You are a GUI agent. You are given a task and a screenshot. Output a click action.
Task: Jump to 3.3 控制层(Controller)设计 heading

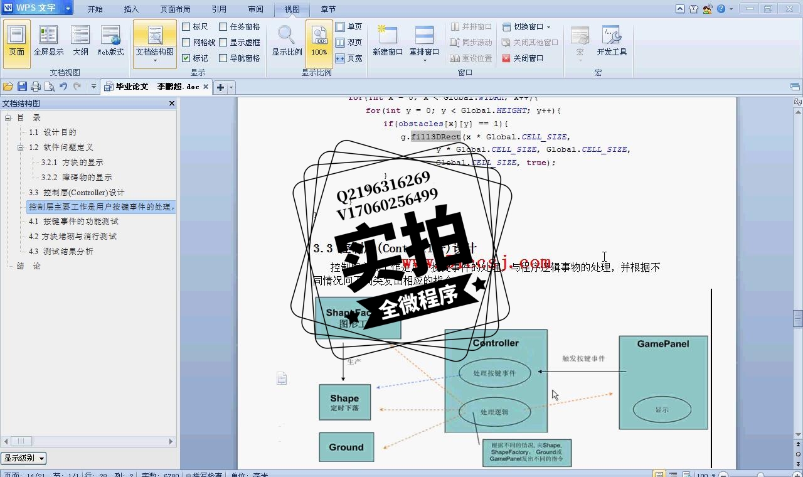click(77, 193)
